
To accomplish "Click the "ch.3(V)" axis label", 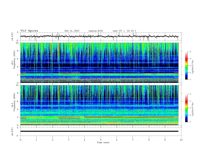I will pos(12,132).
